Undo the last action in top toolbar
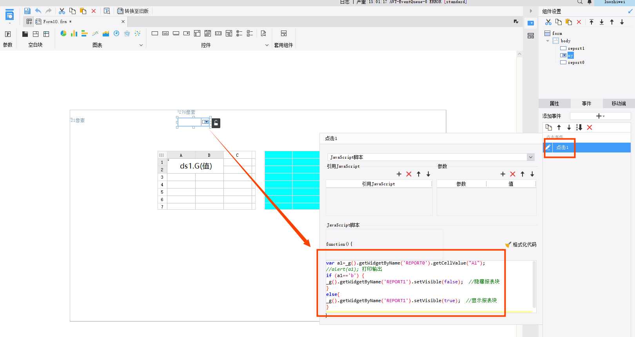The height and width of the screenshot is (337, 635). pyautogui.click(x=38, y=11)
